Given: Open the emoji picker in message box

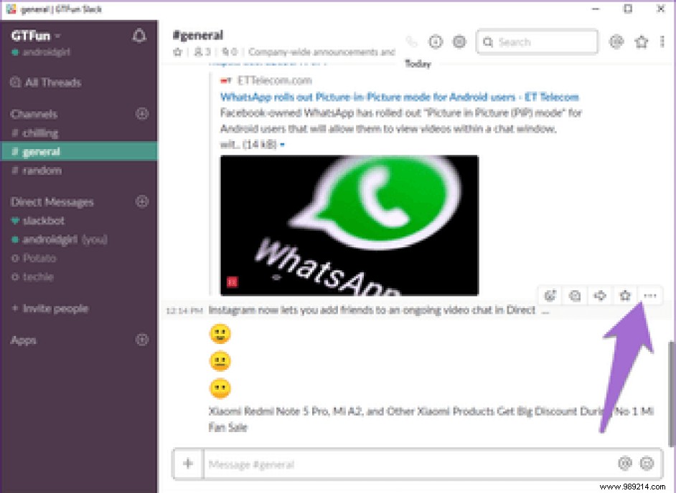Looking at the screenshot, I should click(x=647, y=464).
